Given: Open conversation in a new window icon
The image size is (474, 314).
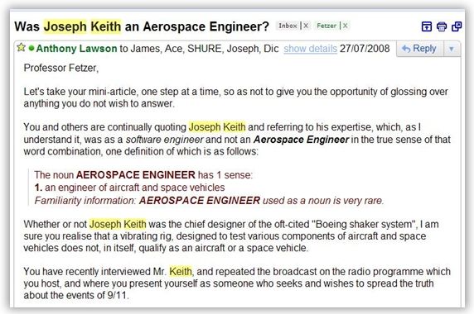Looking at the screenshot, I should coord(457,26).
